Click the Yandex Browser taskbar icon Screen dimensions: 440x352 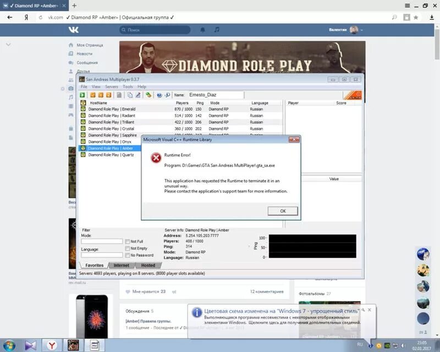click(52, 345)
